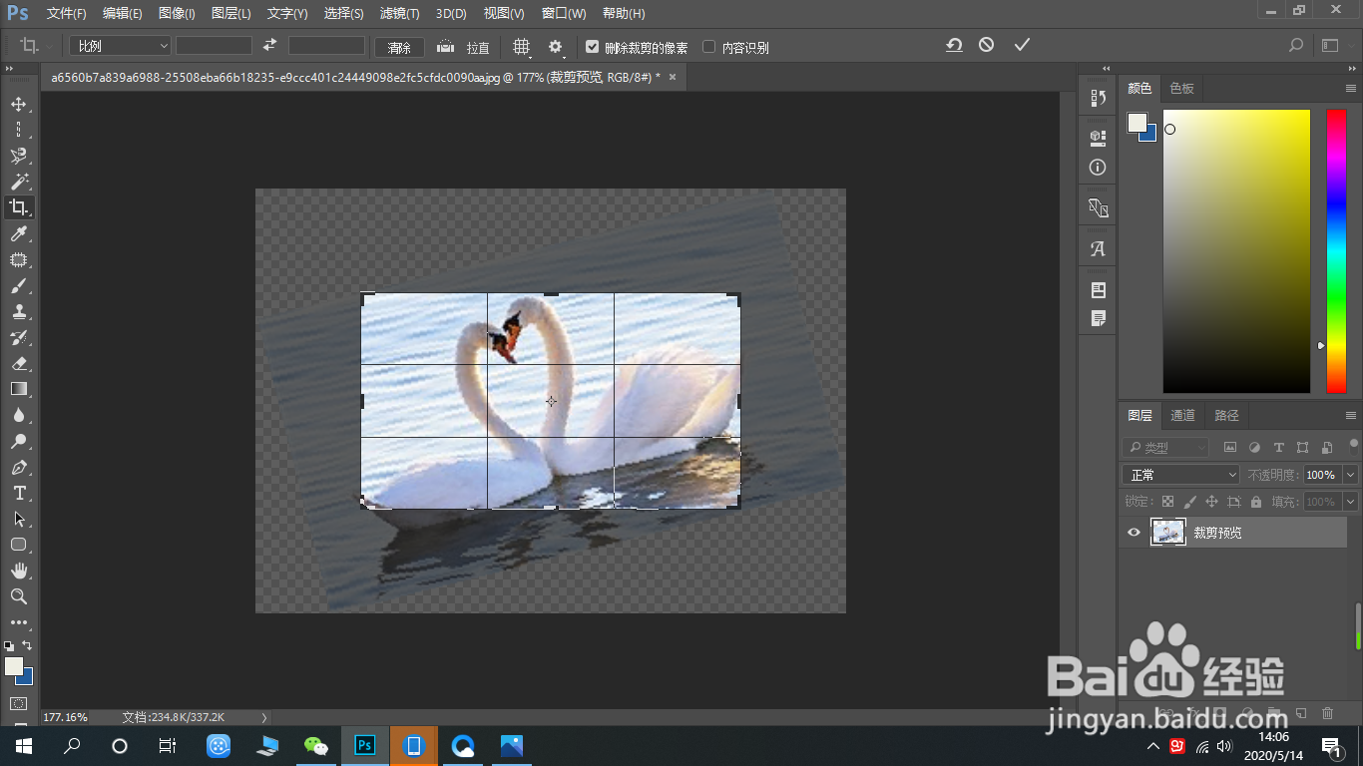
Task: Select the Pen tool
Action: [18, 467]
